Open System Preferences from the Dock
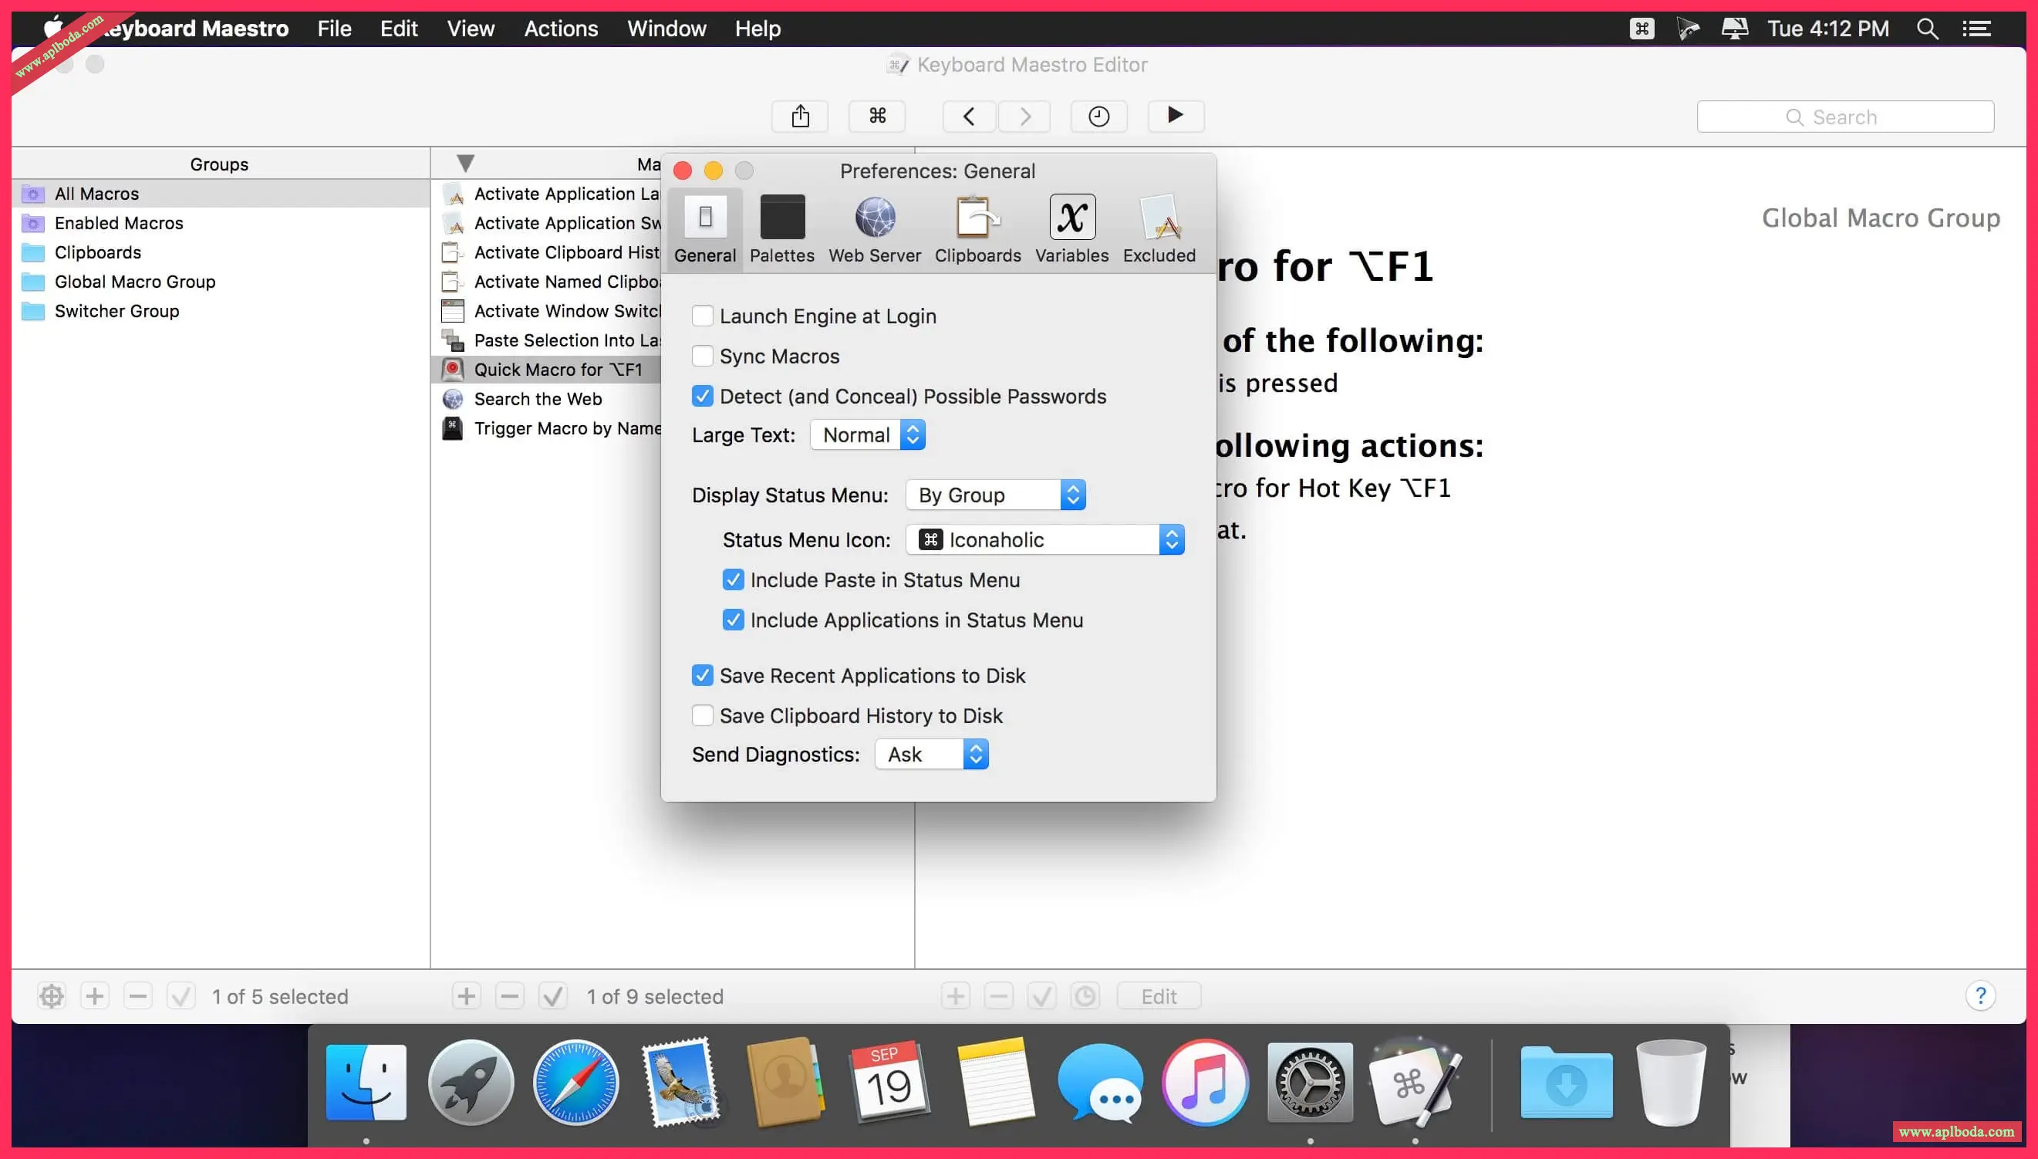The height and width of the screenshot is (1159, 2038). point(1310,1083)
